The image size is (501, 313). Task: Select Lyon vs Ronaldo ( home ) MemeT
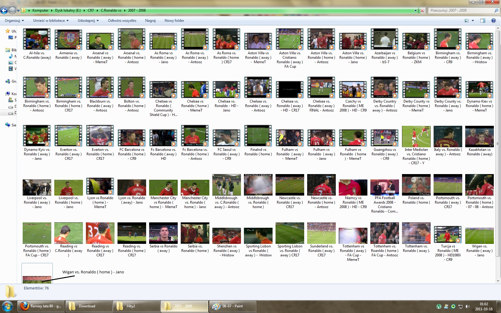100,193
